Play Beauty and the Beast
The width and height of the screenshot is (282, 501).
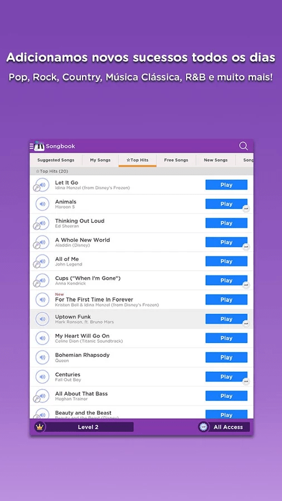click(226, 414)
